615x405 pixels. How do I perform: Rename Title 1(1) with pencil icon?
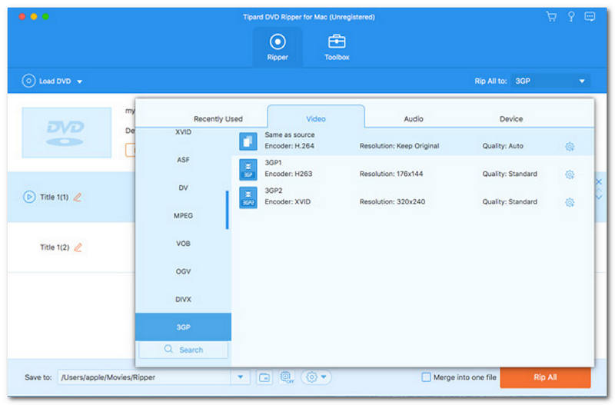[x=78, y=198]
